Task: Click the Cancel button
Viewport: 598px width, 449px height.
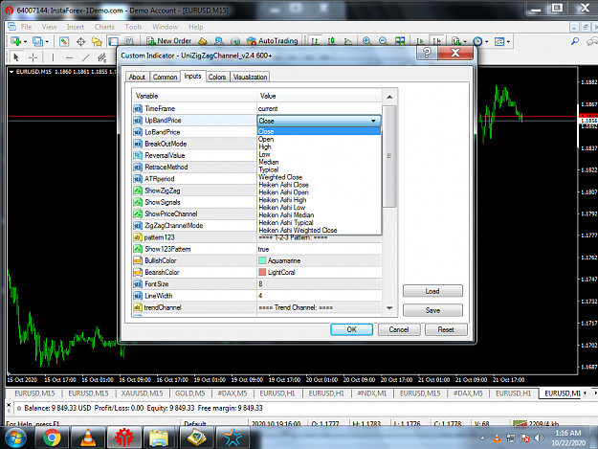Action: click(399, 329)
